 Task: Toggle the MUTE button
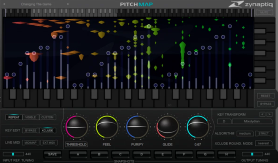(x=264, y=13)
